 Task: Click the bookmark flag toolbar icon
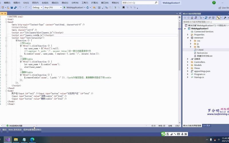click(x=123, y=7)
